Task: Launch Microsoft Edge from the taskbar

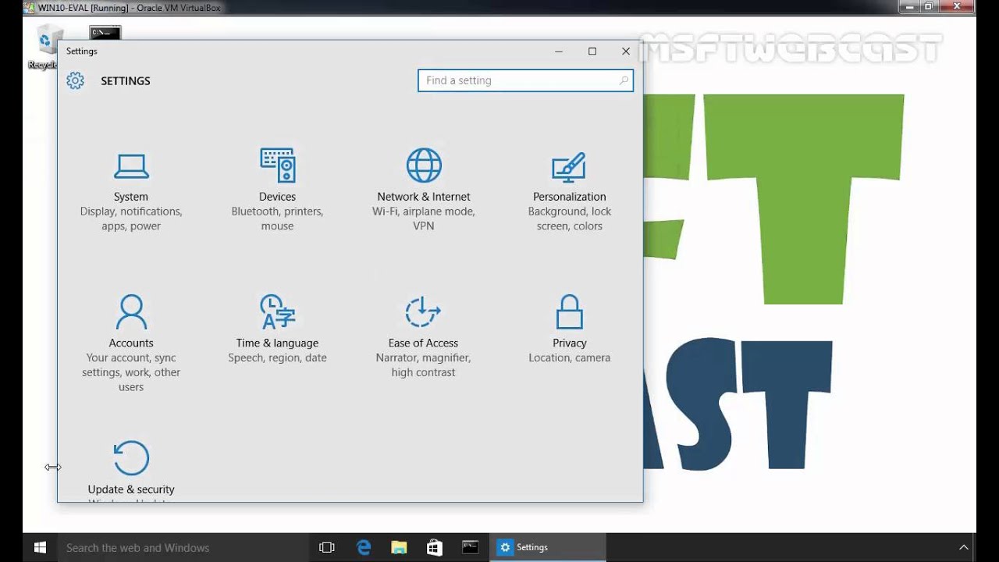Action: tap(364, 547)
